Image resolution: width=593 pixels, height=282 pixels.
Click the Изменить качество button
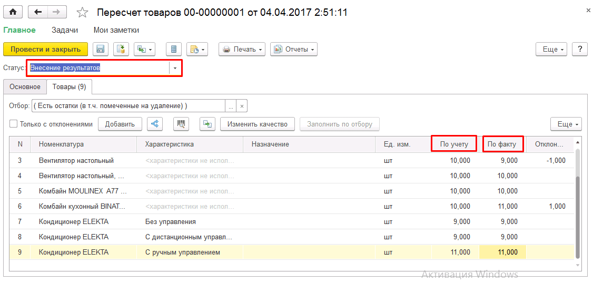[x=258, y=124]
